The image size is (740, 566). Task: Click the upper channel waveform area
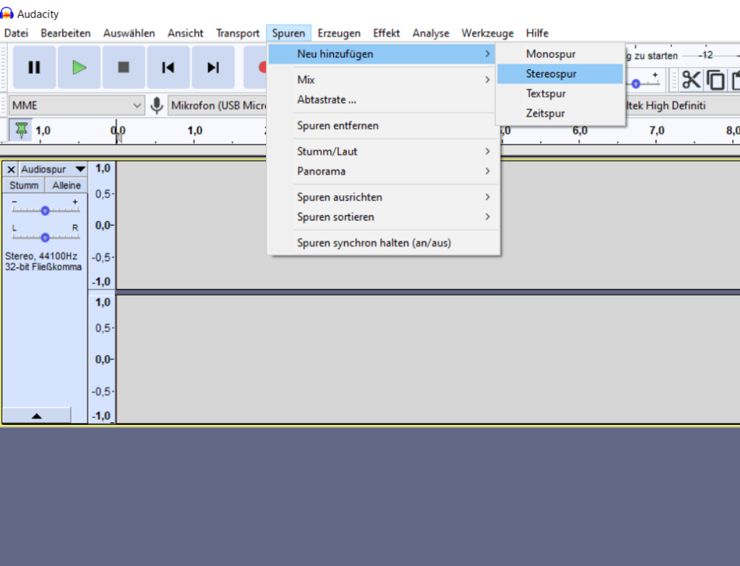(428, 226)
